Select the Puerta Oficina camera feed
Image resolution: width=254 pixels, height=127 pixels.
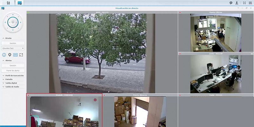click(216, 33)
